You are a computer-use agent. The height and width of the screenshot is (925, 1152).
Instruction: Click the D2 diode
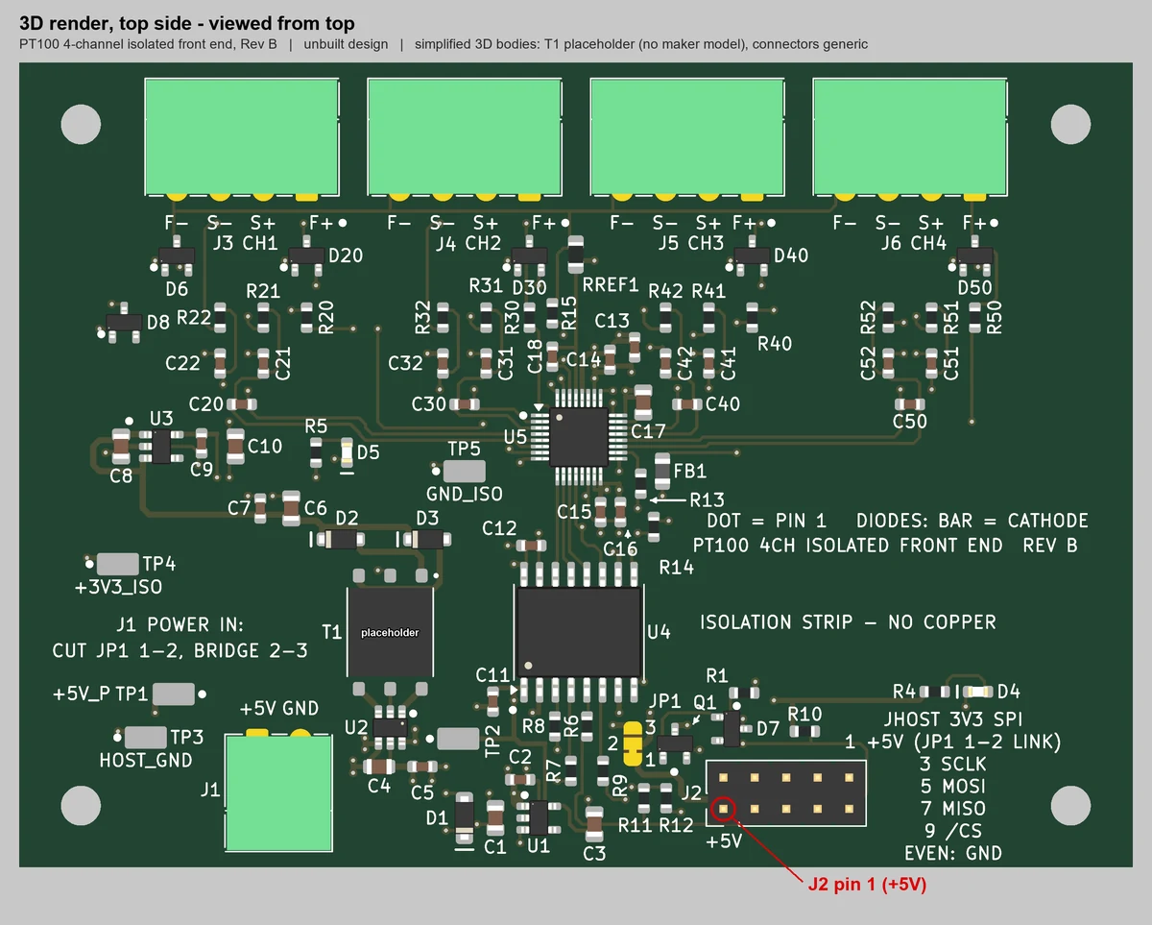click(338, 540)
